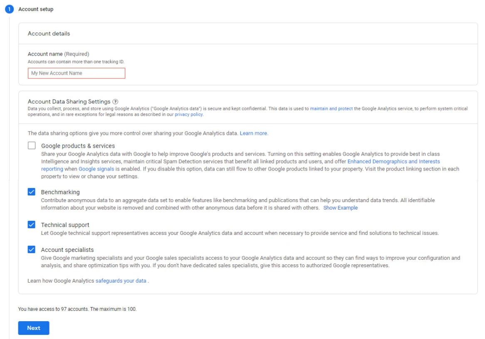Click the Account name input field
Image resolution: width=485 pixels, height=339 pixels.
pos(77,73)
